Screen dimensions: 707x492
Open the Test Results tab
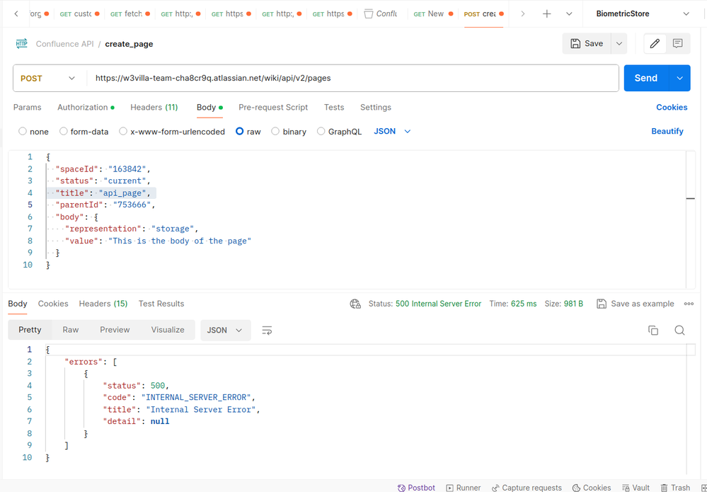[x=161, y=304]
